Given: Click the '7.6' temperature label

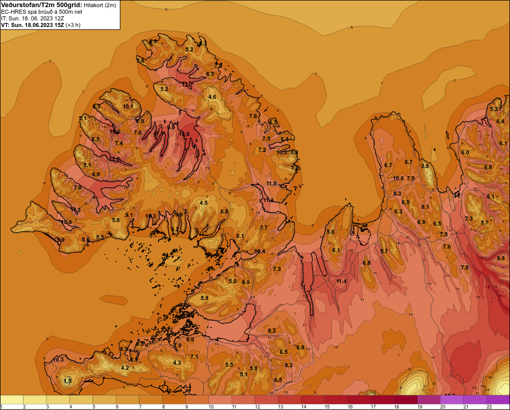Looking at the screenshot, I should (138, 132).
